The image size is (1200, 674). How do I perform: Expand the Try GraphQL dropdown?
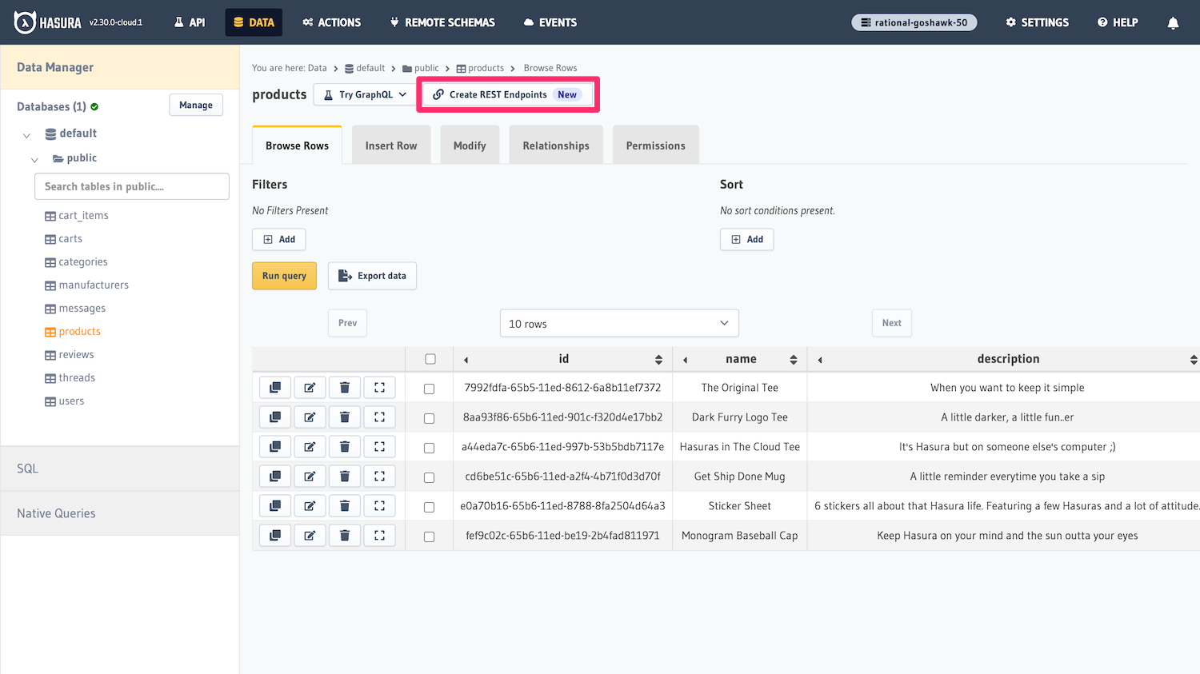pos(364,94)
